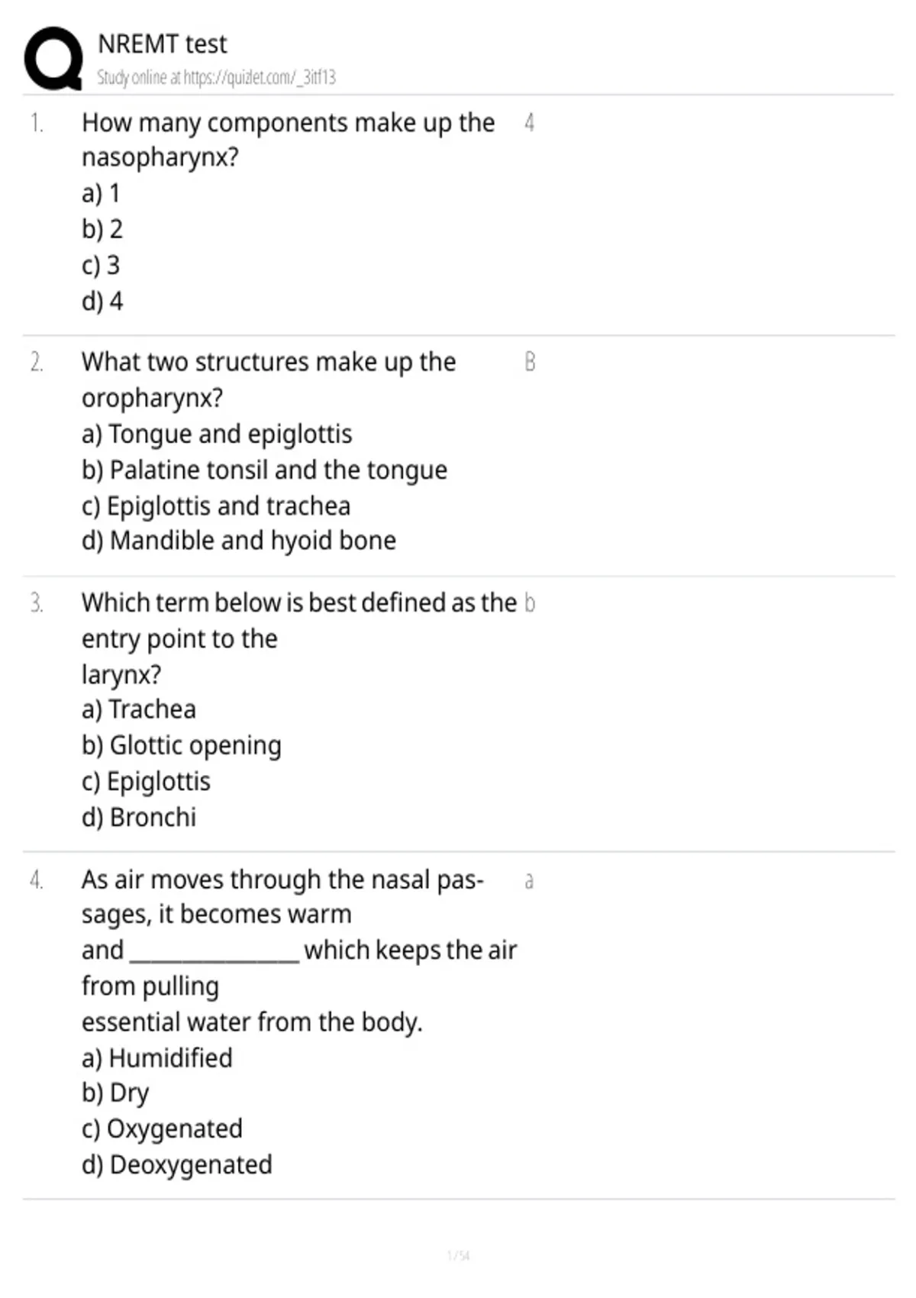The height and width of the screenshot is (1298, 916).
Task: Click answer b beside question 3
Action: point(530,603)
